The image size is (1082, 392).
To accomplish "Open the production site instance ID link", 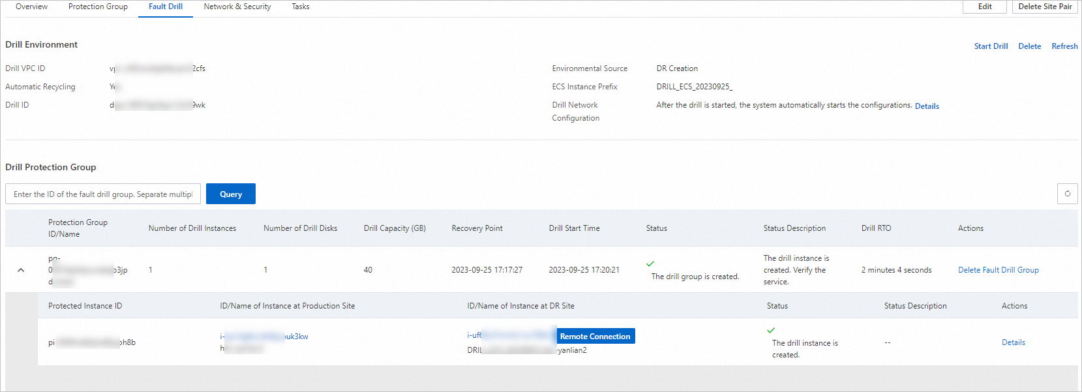I will (x=264, y=337).
